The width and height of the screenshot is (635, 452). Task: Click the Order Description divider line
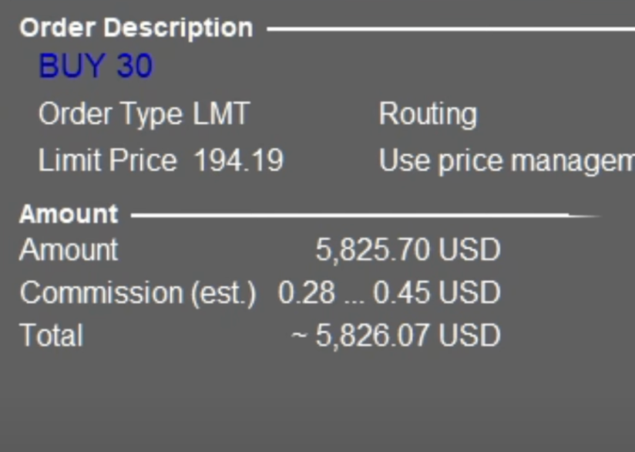[x=451, y=29]
